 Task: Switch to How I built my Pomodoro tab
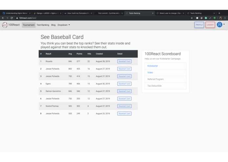tap(78, 13)
